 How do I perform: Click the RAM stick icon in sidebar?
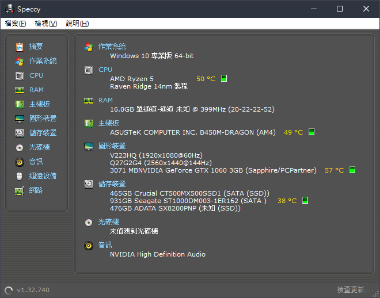pyautogui.click(x=20, y=90)
